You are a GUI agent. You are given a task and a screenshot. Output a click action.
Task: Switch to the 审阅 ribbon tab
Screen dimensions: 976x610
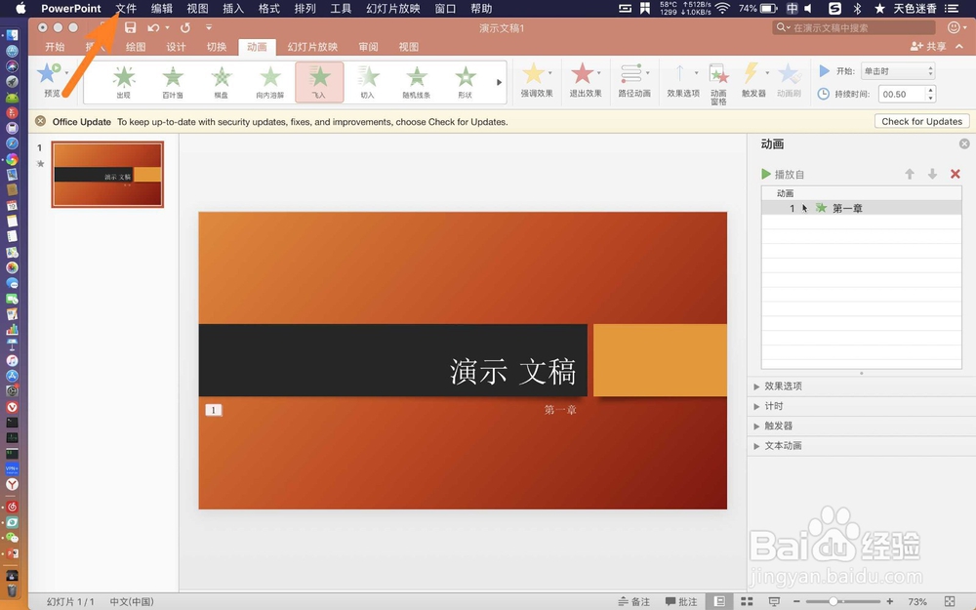(x=368, y=47)
